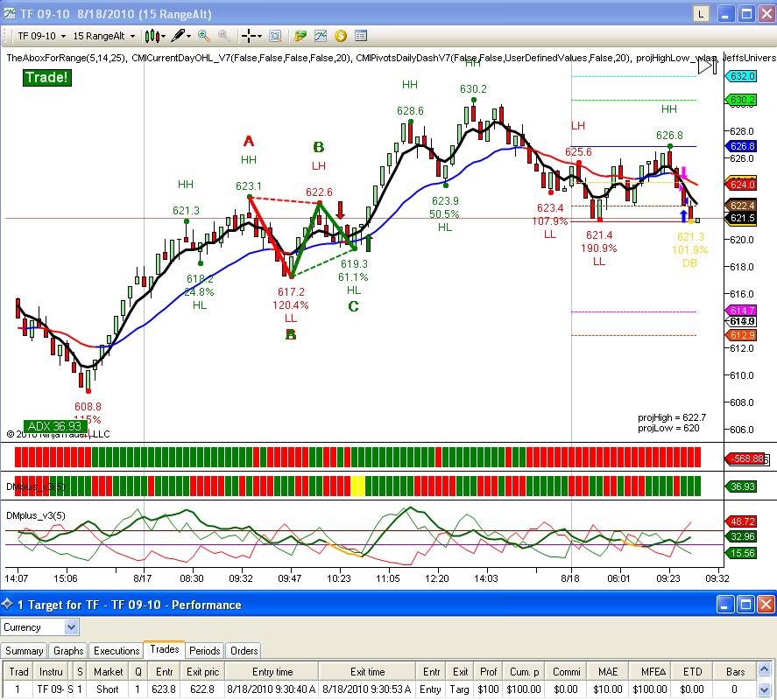
Task: Switch to the Graphs tab
Action: (67, 650)
